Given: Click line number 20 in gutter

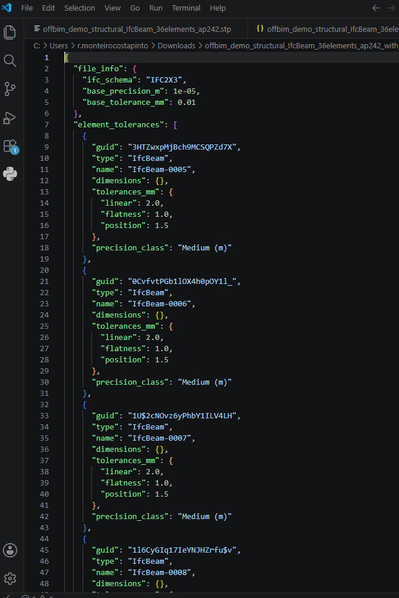Looking at the screenshot, I should [45, 270].
